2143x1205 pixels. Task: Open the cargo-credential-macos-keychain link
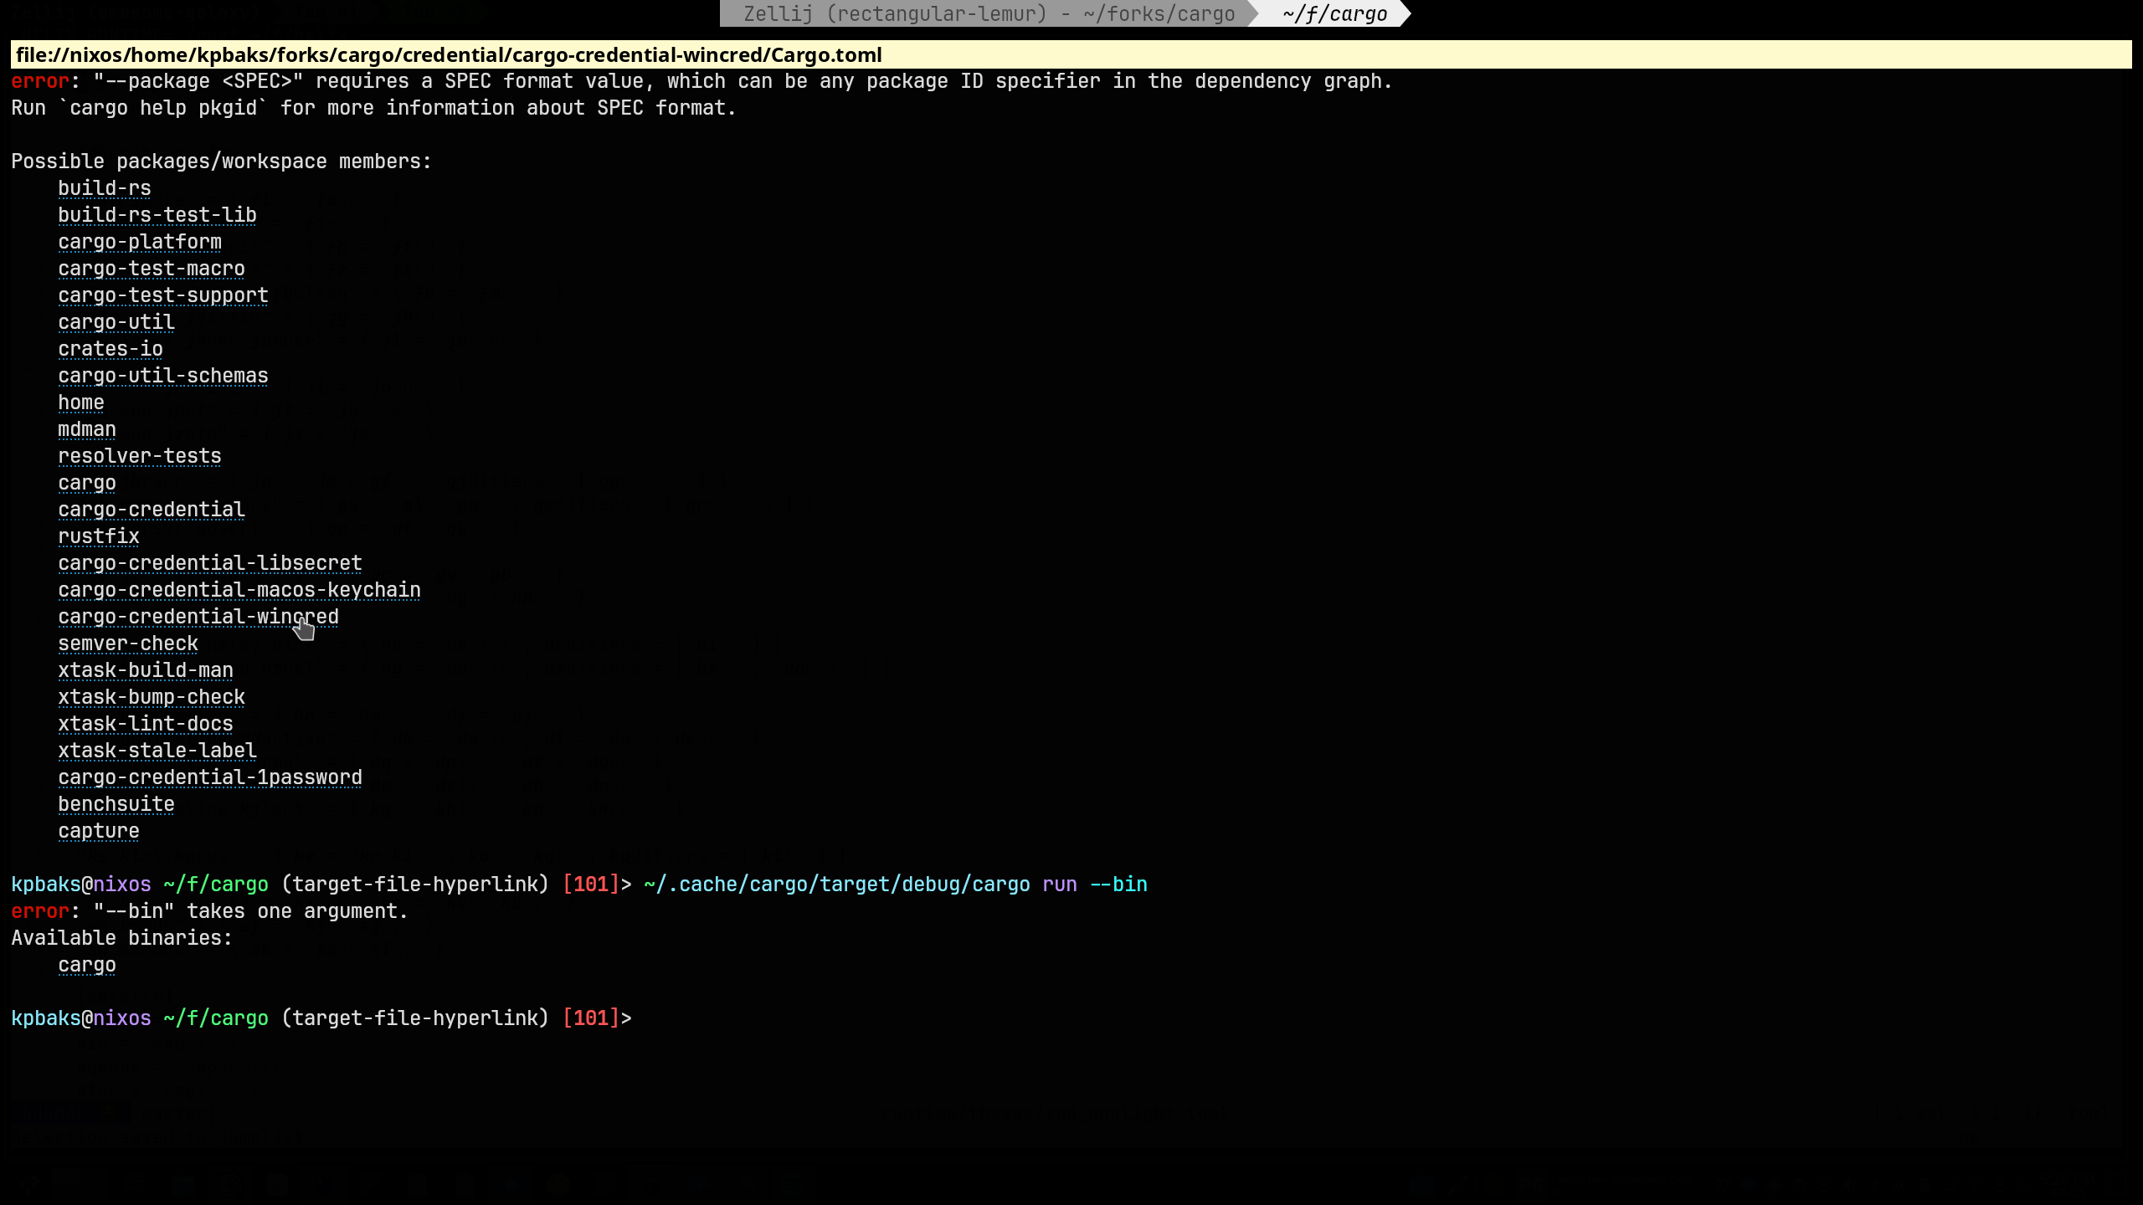pos(239,590)
